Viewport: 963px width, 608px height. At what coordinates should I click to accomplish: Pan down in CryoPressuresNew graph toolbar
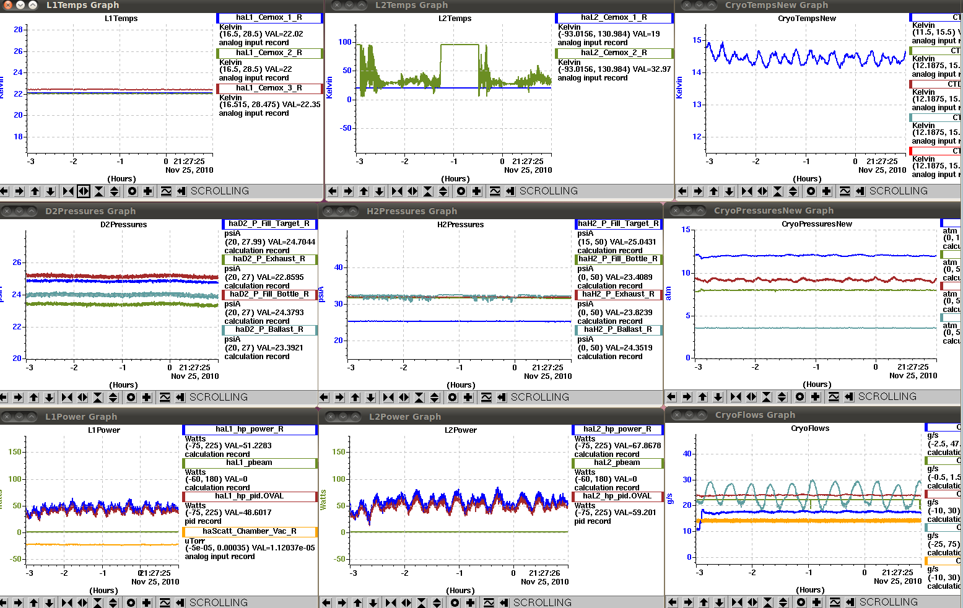coord(718,397)
